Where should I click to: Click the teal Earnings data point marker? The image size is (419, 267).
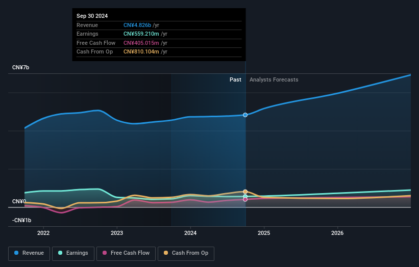(x=245, y=196)
